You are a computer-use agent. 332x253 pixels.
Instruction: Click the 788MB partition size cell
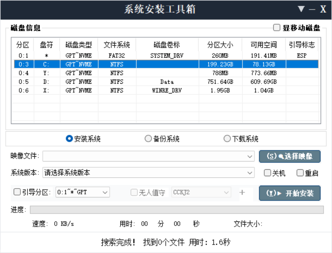coord(220,73)
